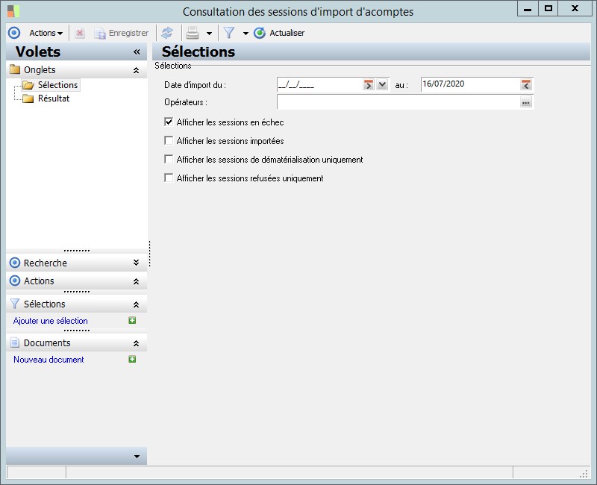597x485 pixels.
Task: Maximize the window
Action: (548, 8)
